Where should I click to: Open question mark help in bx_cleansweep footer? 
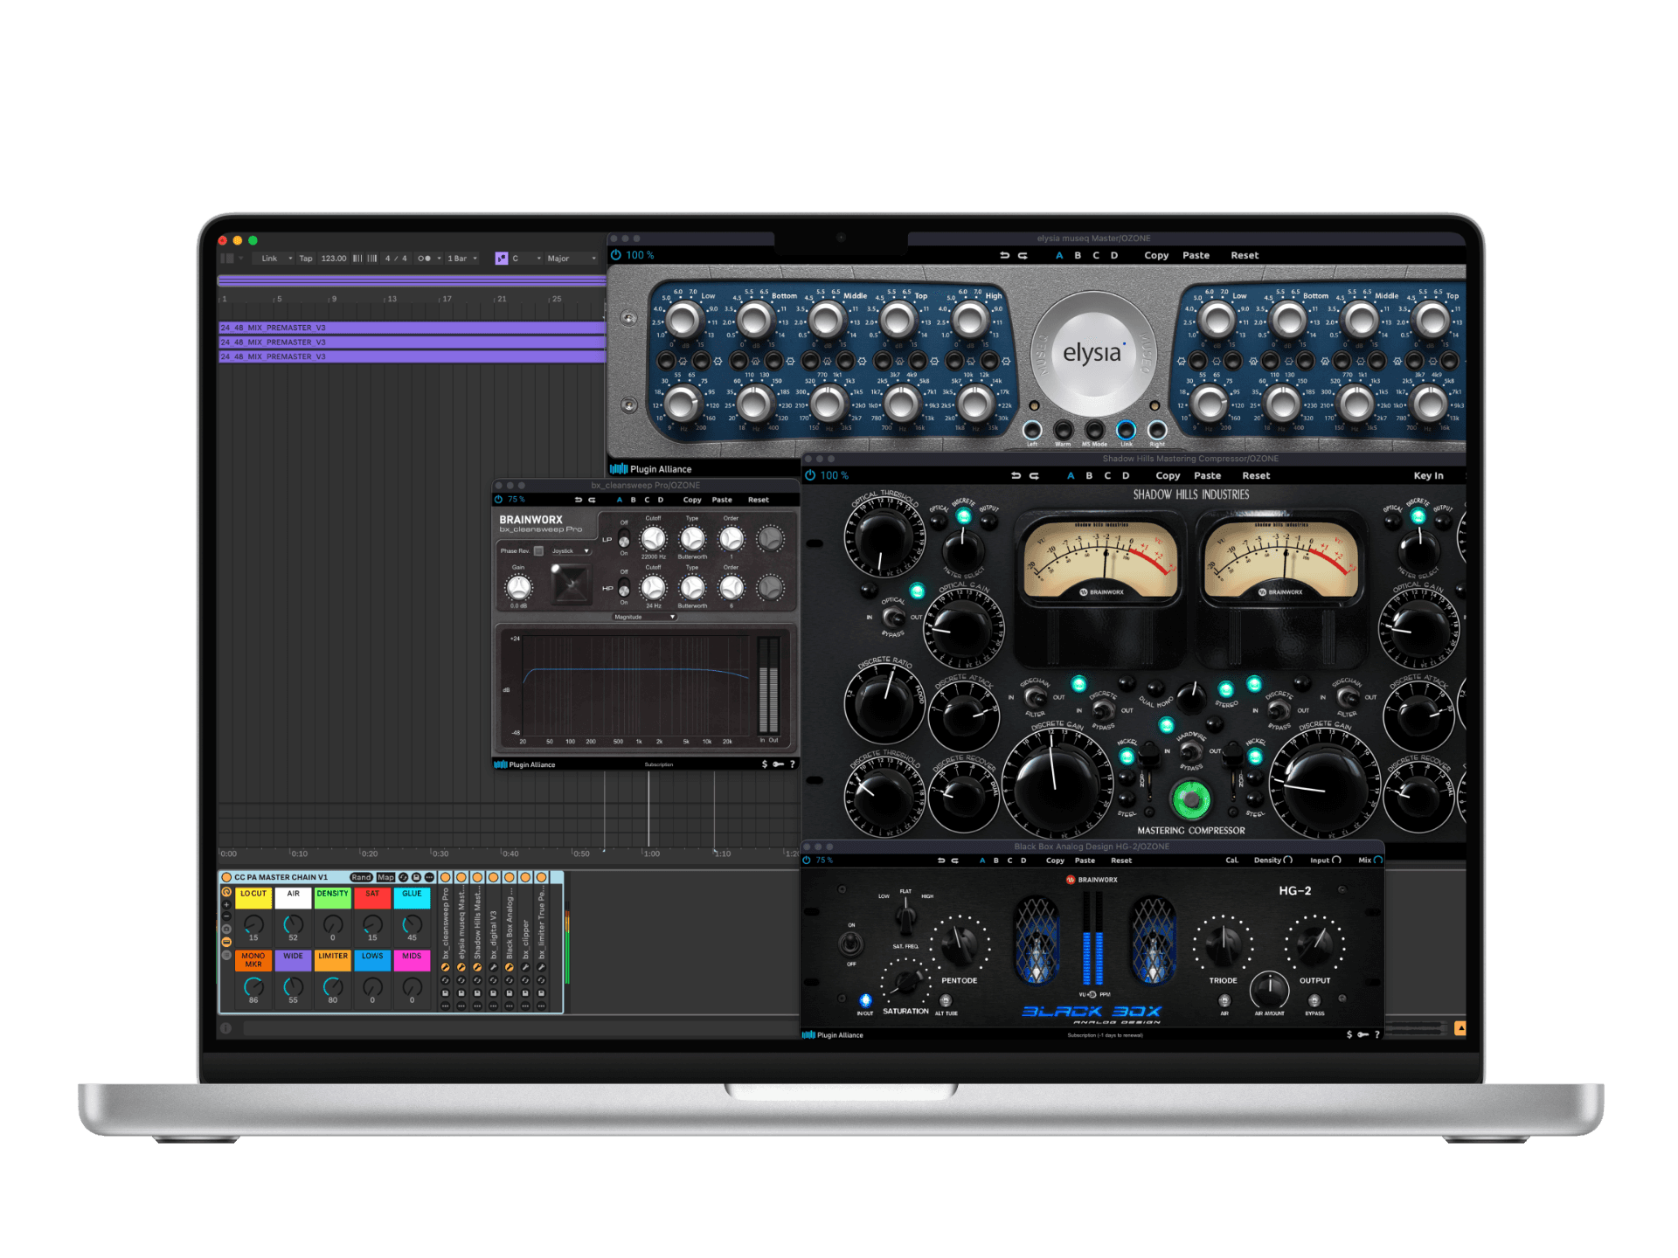[793, 764]
